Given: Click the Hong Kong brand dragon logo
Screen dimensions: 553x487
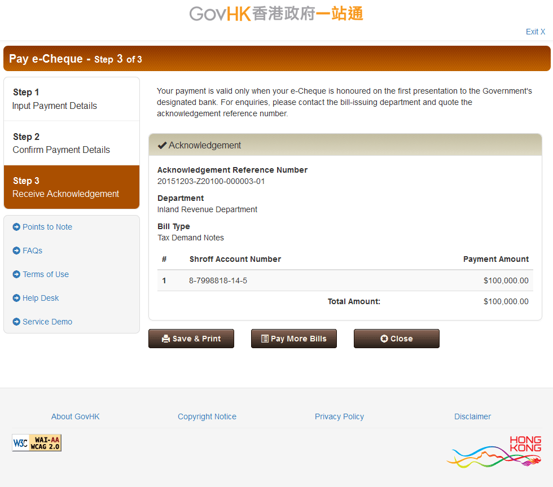Looking at the screenshot, I should [494, 452].
